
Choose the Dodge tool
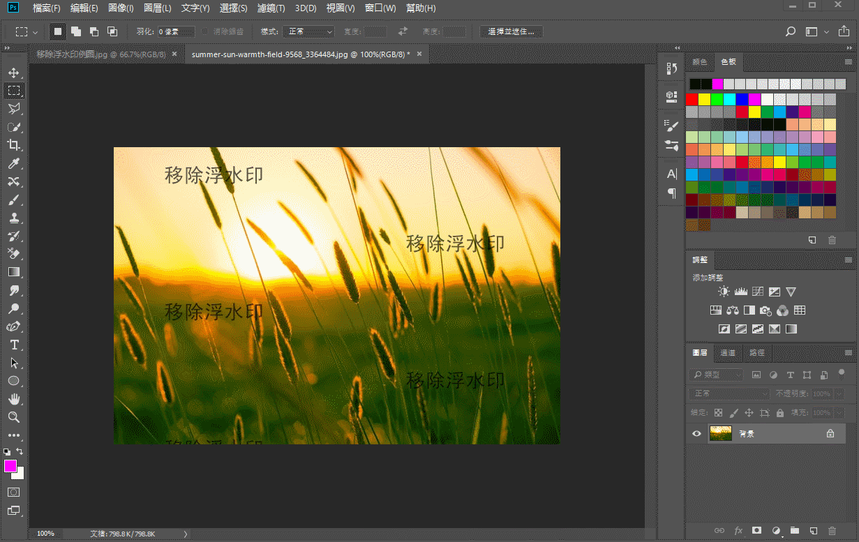[13, 308]
